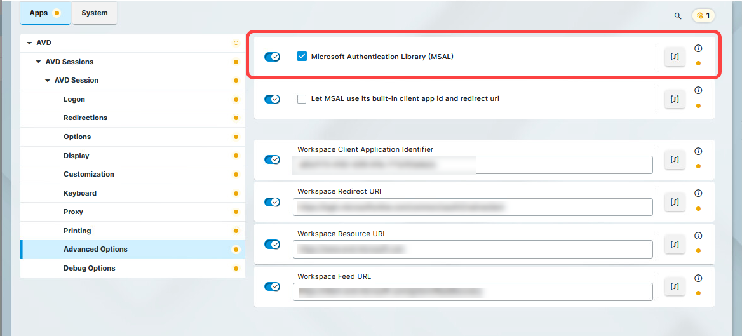The height and width of the screenshot is (336, 742).
Task: Open variable button for Workspace Resource URI
Action: [x=675, y=244]
